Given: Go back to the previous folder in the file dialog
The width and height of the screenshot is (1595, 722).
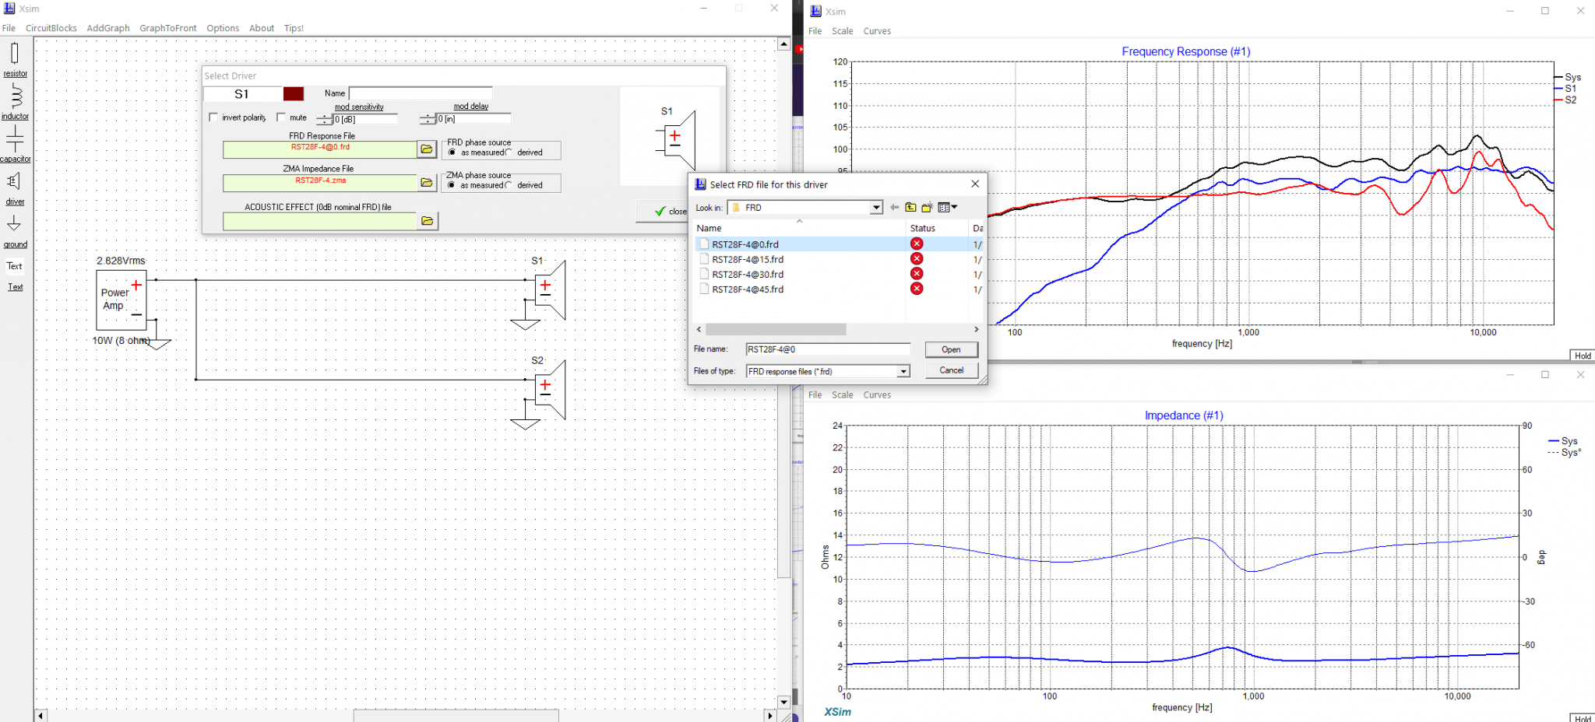Looking at the screenshot, I should point(894,208).
